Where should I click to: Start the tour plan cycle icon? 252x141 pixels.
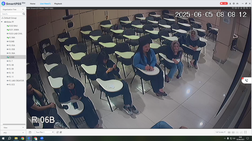57,132
